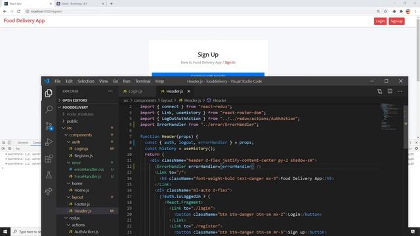The width and height of the screenshot is (420, 236).
Task: Open editor more actions ellipsis
Action: [x=400, y=91]
